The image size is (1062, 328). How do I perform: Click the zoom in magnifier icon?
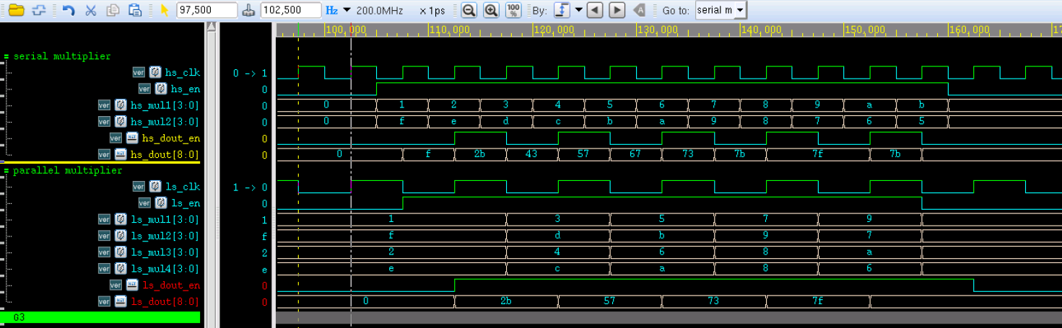(x=491, y=10)
